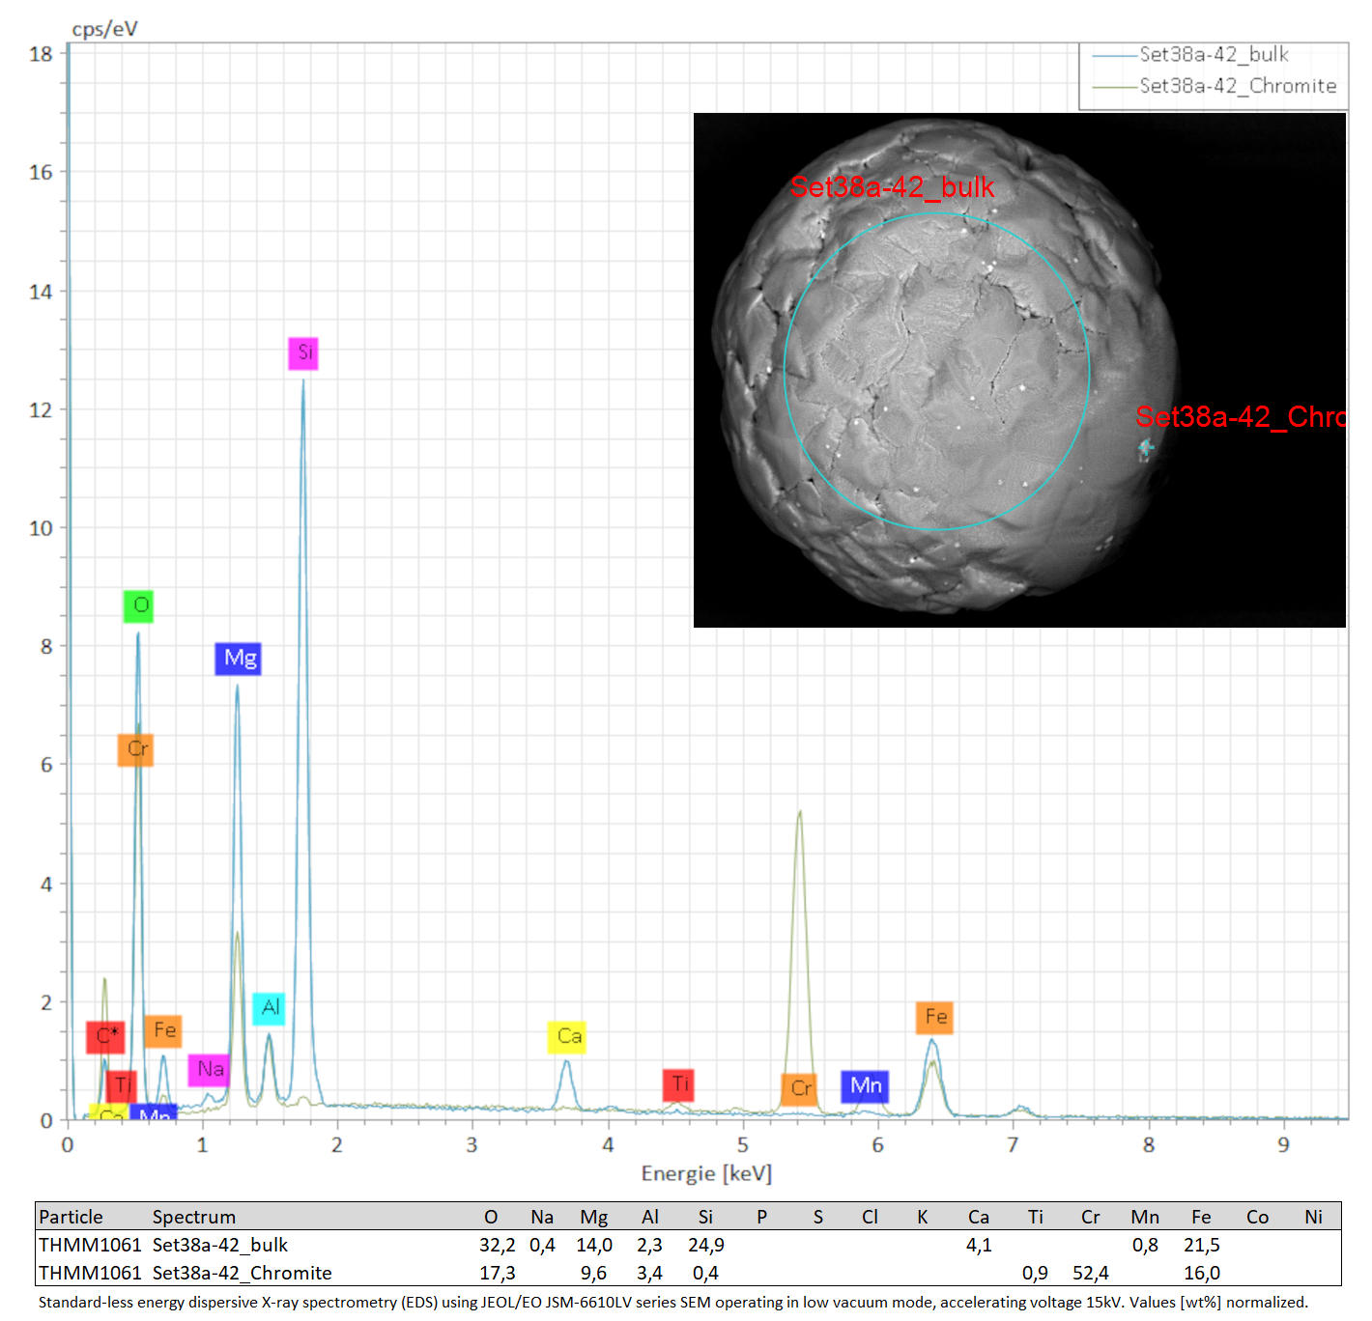Select the orange Cr label beside the O peak
This screenshot has width=1372, height=1321.
tap(136, 750)
